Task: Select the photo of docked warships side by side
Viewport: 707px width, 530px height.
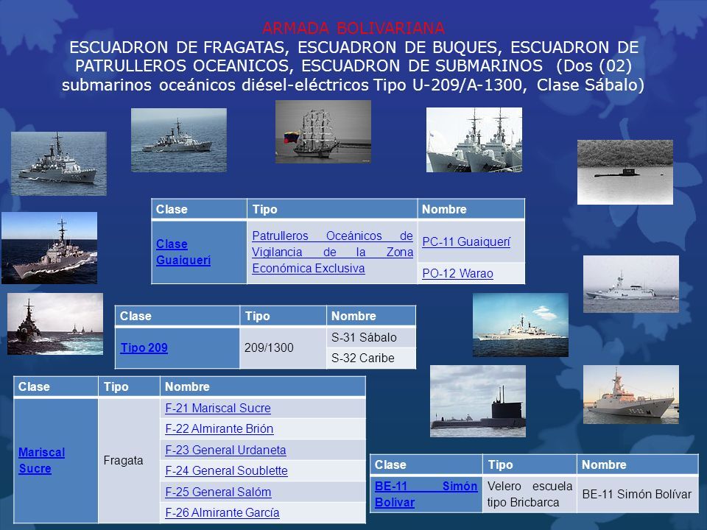Action: coord(474,140)
